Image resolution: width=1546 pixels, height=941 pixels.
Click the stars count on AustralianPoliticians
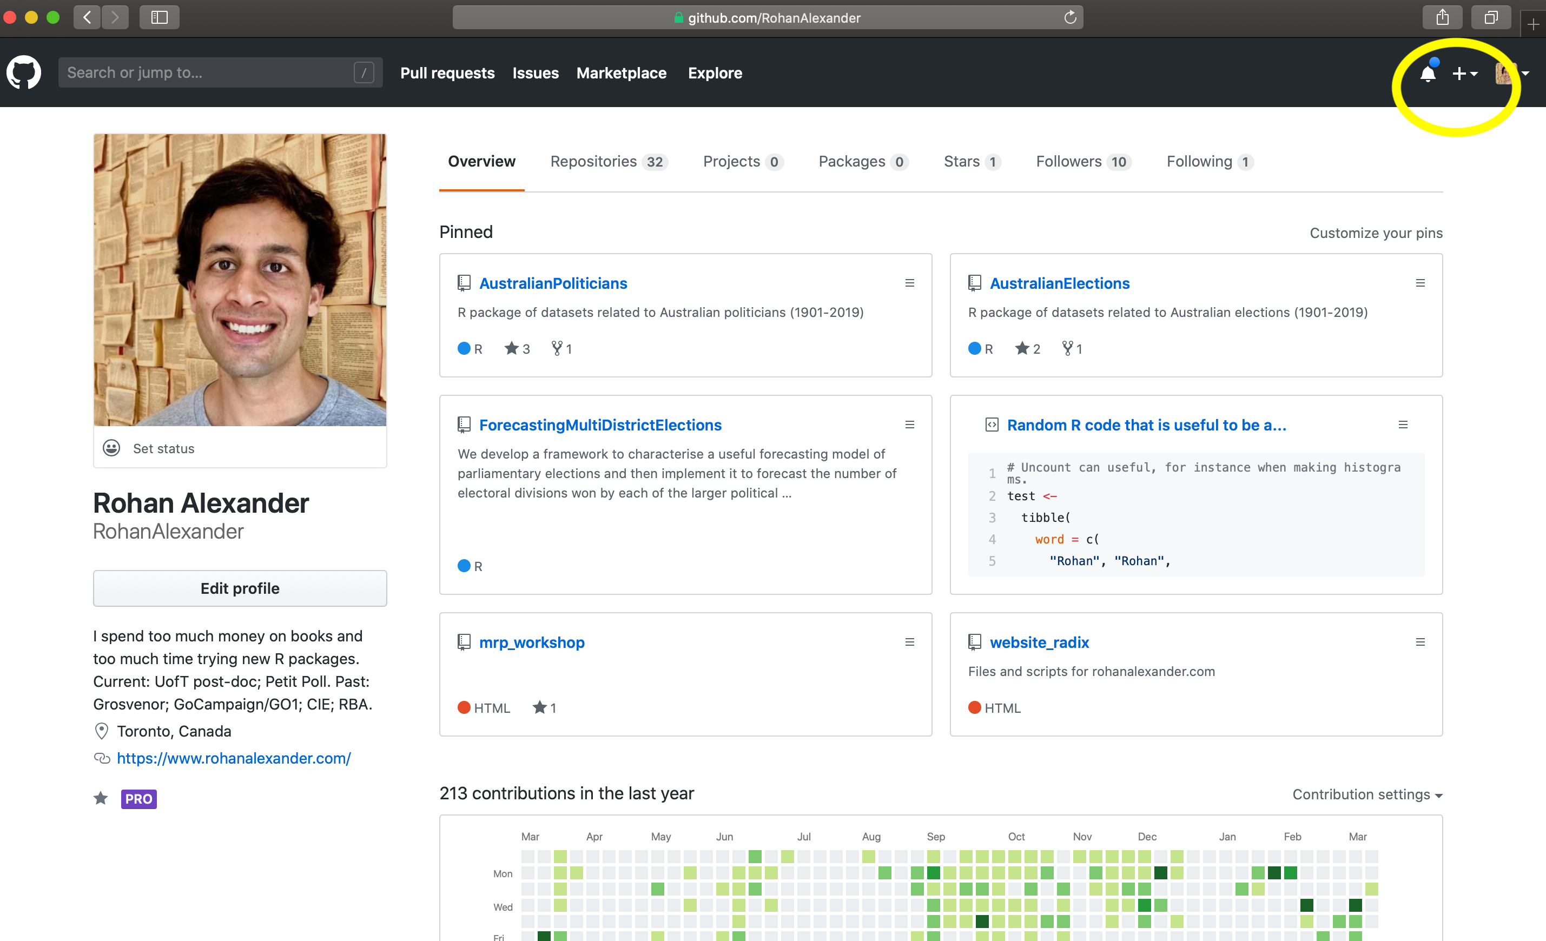click(518, 349)
